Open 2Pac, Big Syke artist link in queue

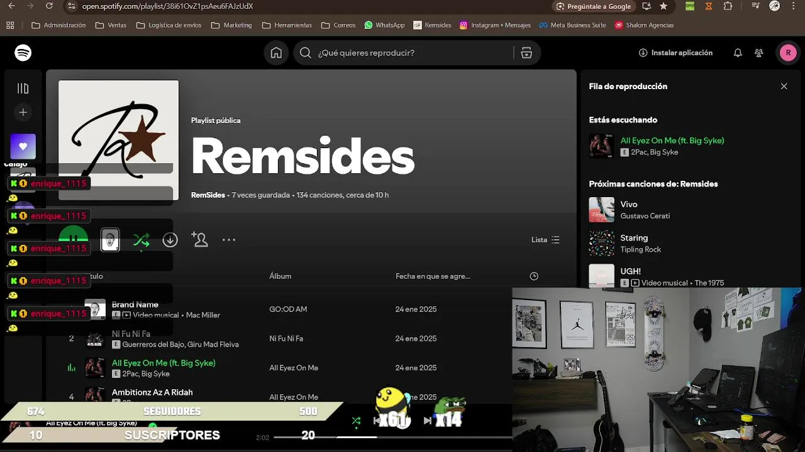[654, 153]
